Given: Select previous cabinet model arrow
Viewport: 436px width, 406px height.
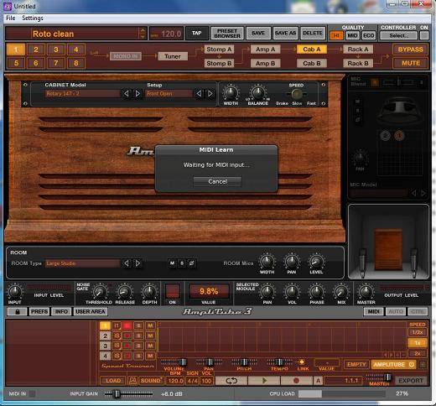Looking at the screenshot, I should coord(127,94).
